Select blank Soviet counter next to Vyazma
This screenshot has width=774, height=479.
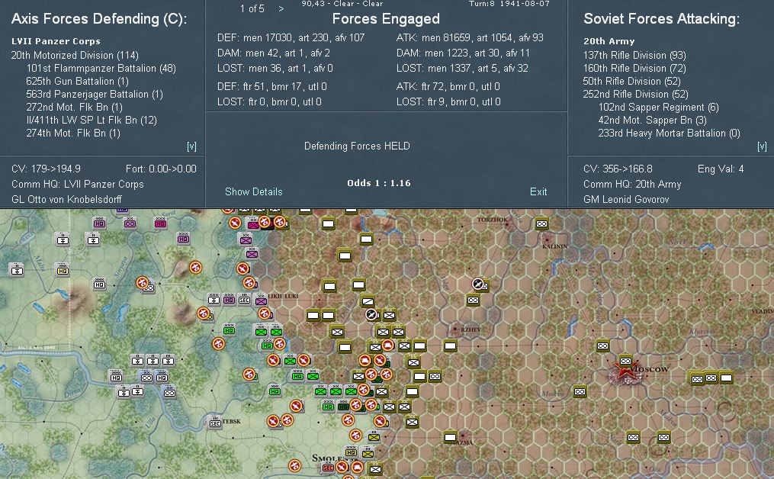pyautogui.click(x=450, y=437)
